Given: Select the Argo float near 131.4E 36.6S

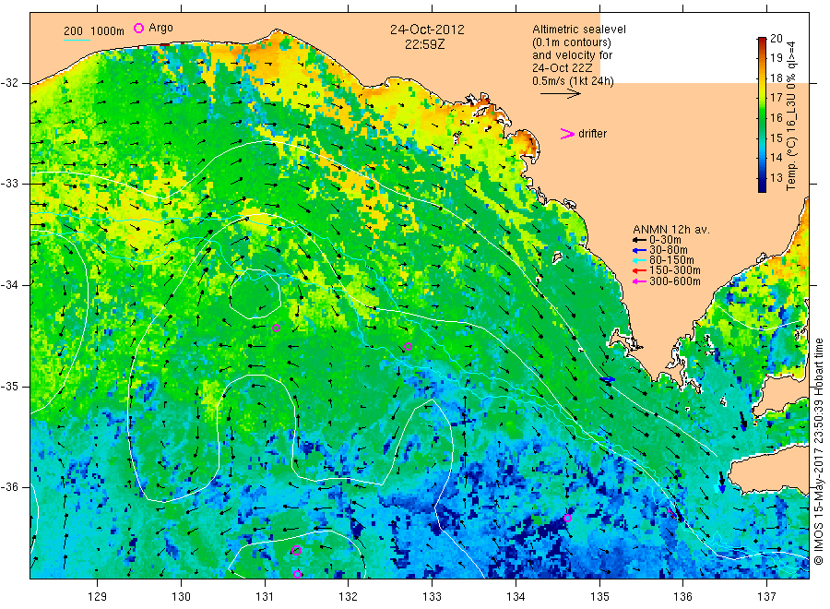Looking at the screenshot, I should [x=296, y=550].
